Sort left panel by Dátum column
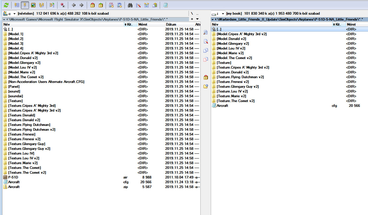The image size is (368, 215). click(x=179, y=24)
